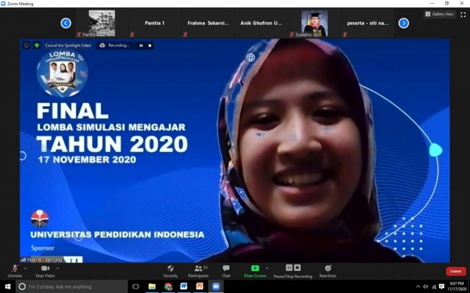Open Google Chrome from the taskbar

[x=168, y=286]
